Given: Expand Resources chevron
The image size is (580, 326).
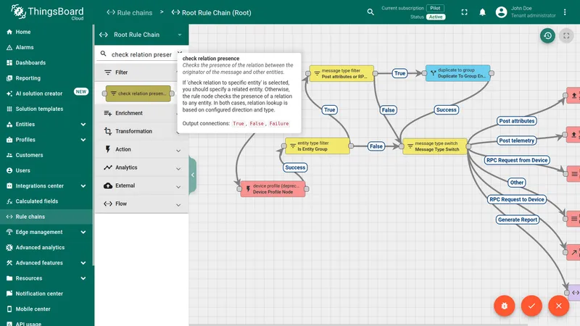Looking at the screenshot, I should point(83,278).
